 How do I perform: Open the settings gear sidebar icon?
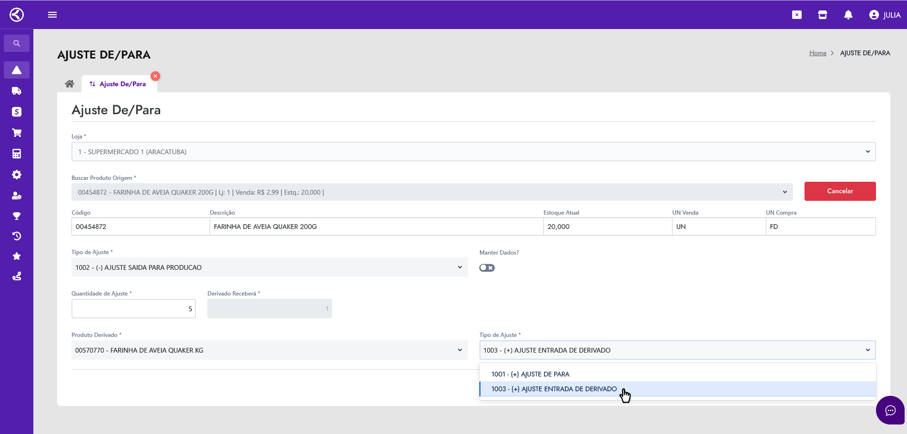click(x=17, y=175)
